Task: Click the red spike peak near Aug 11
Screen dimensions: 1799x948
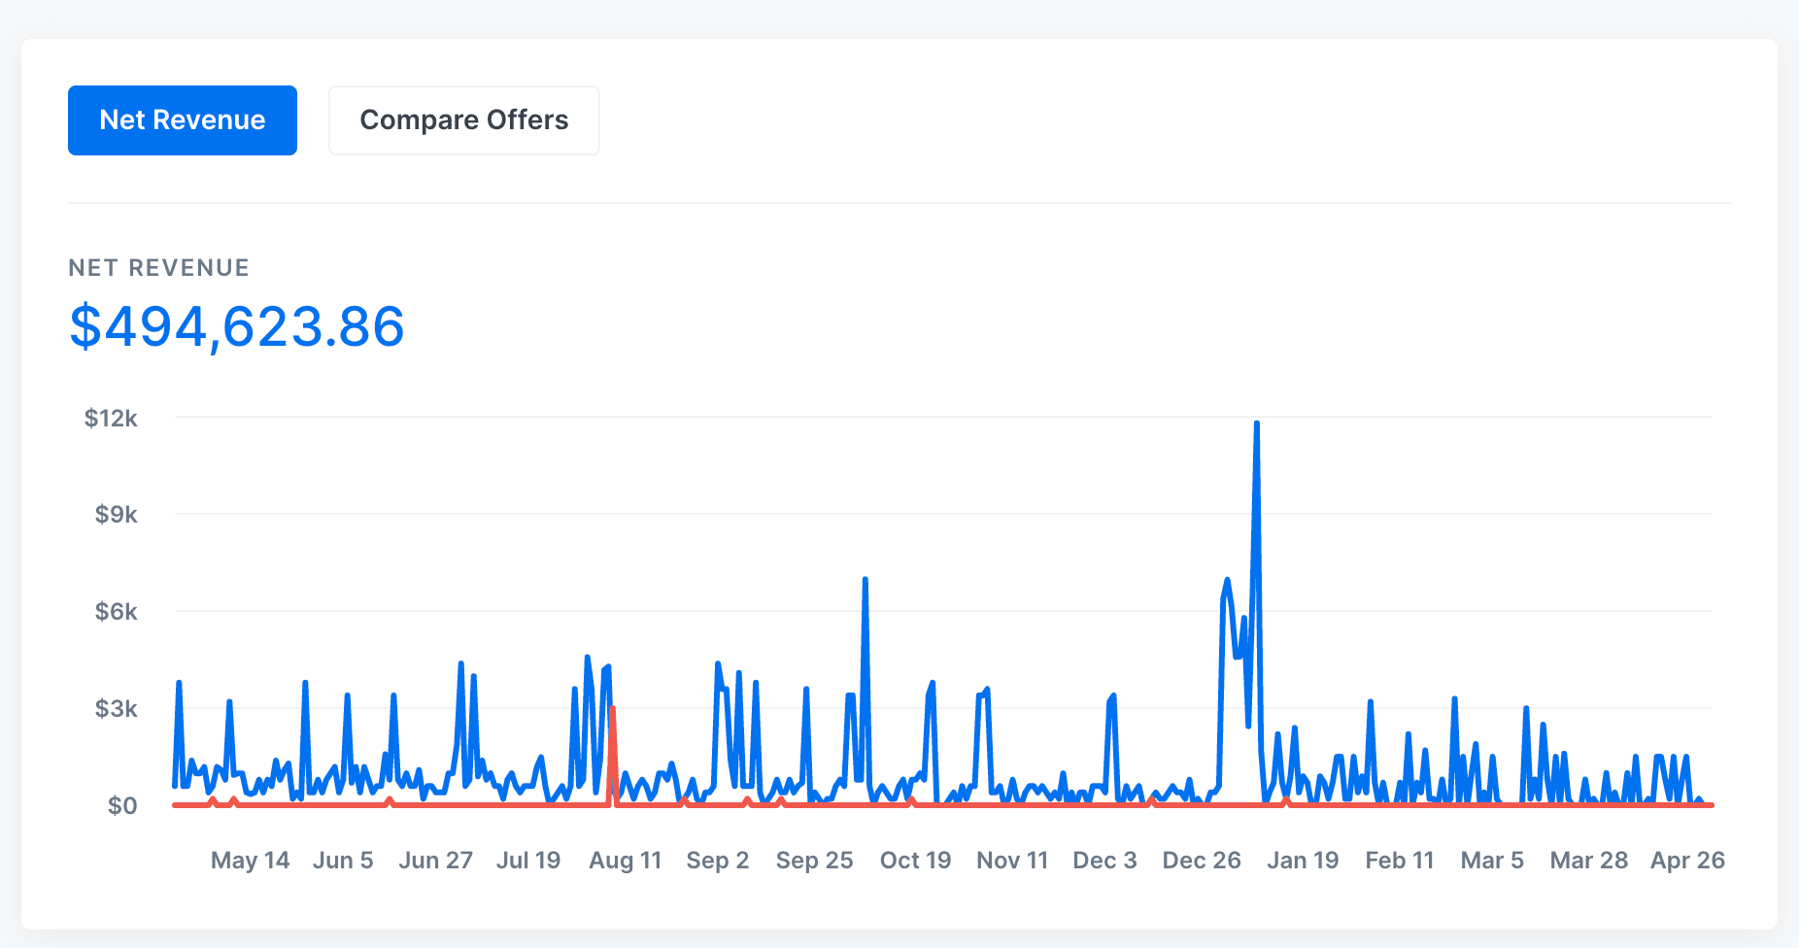Action: [612, 709]
